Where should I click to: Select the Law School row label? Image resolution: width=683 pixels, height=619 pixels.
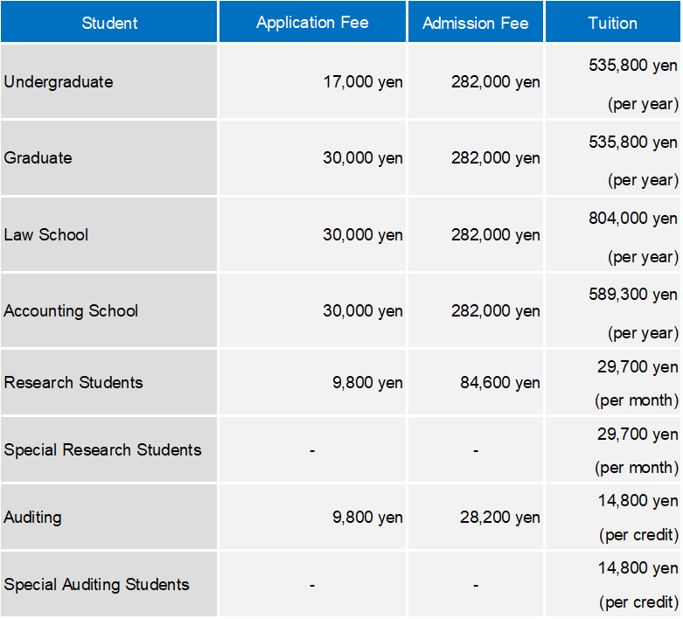point(46,234)
